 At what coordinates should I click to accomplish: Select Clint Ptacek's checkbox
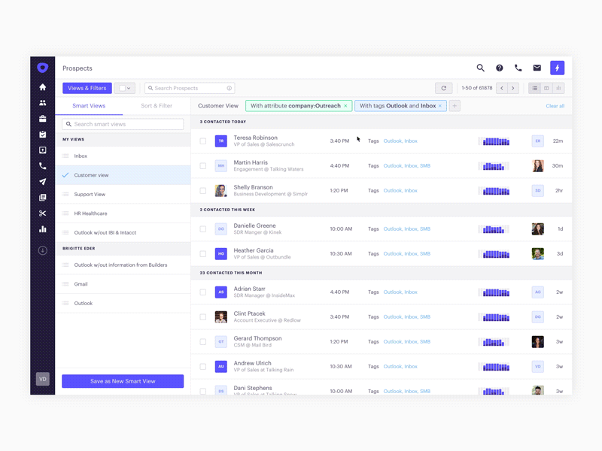[202, 316]
